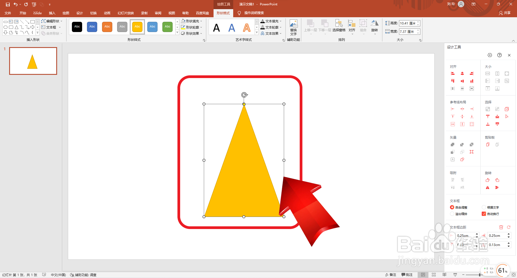
Task: Click the align top icon in 对齐
Action: point(453,81)
